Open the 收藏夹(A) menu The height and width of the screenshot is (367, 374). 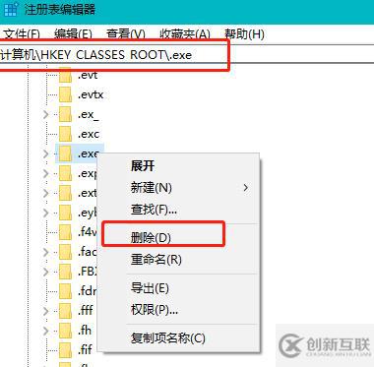pos(185,33)
